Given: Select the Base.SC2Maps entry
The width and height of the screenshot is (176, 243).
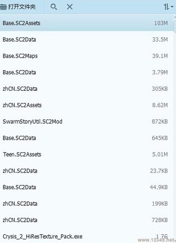Looking at the screenshot, I should point(87,56).
